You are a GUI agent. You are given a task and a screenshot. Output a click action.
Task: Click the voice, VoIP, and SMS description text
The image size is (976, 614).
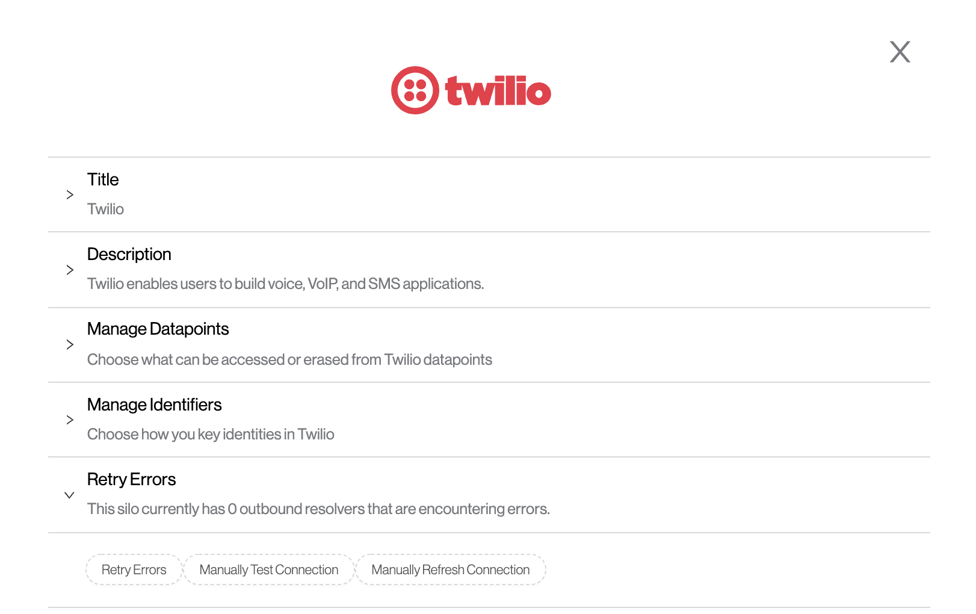pos(285,284)
